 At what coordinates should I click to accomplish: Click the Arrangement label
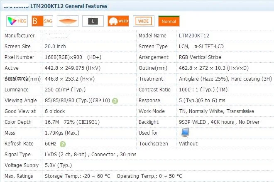(x=154, y=57)
